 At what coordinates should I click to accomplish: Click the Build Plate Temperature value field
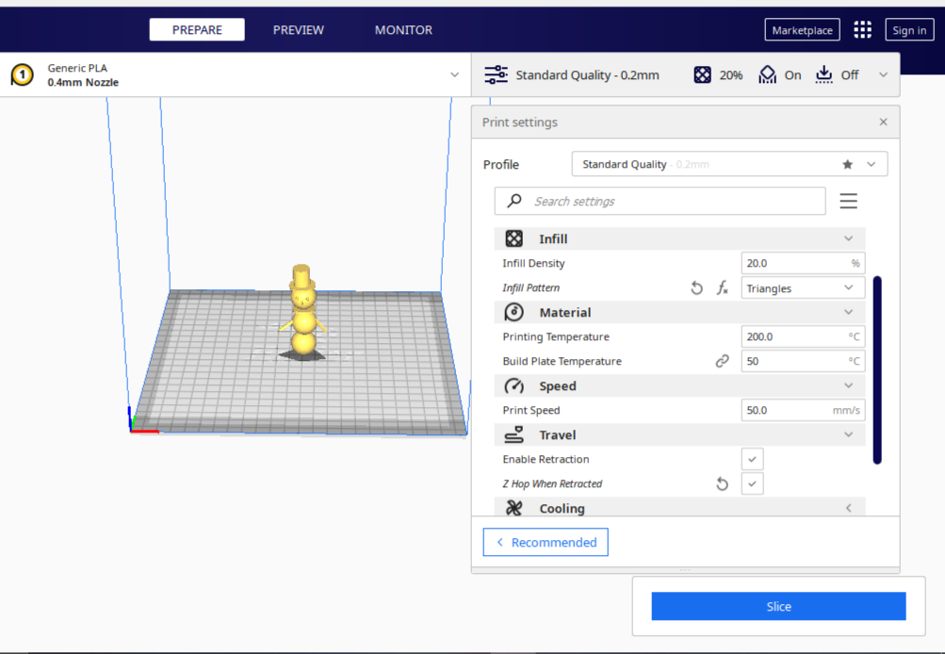pos(803,361)
